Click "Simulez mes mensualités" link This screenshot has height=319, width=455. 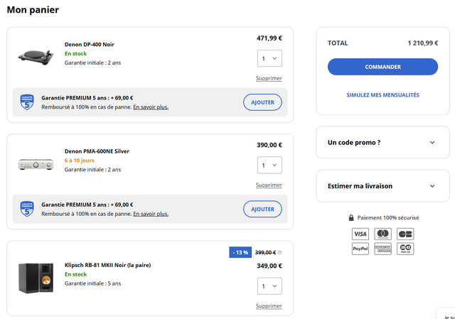click(382, 95)
